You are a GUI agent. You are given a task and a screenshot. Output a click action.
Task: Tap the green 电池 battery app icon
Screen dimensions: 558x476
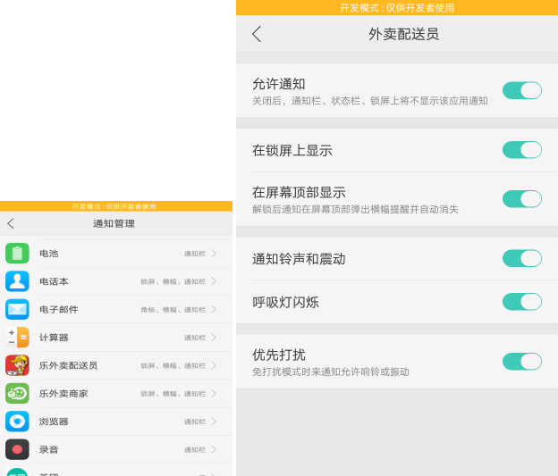17,254
